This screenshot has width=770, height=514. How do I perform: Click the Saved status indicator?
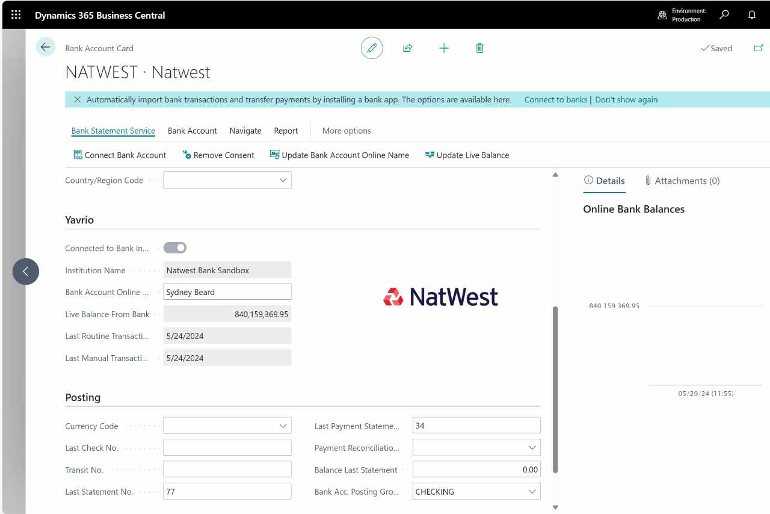[x=716, y=48]
